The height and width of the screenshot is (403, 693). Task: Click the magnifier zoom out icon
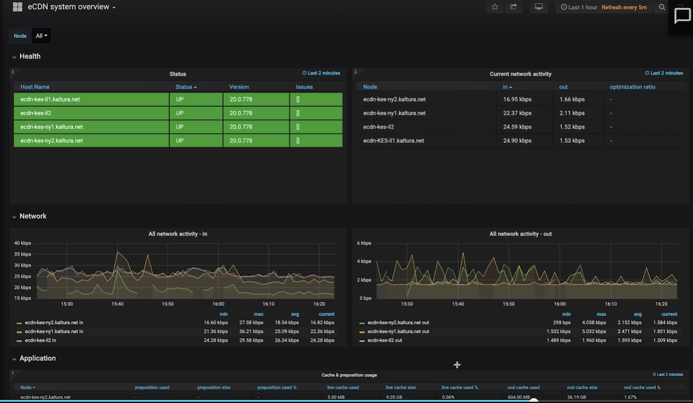click(x=662, y=7)
